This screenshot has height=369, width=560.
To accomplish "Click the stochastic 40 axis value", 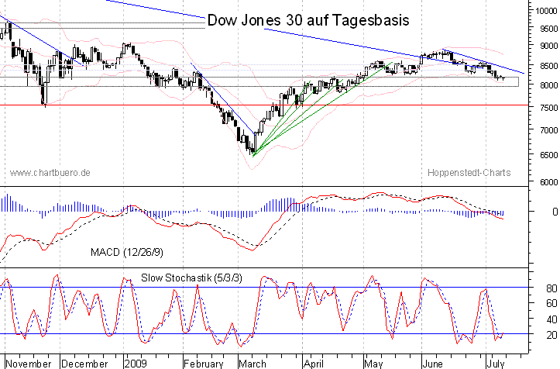I will (x=551, y=319).
